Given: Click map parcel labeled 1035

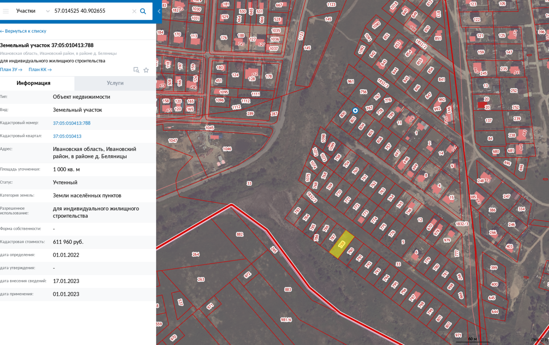Looking at the screenshot, I should click(276, 31).
